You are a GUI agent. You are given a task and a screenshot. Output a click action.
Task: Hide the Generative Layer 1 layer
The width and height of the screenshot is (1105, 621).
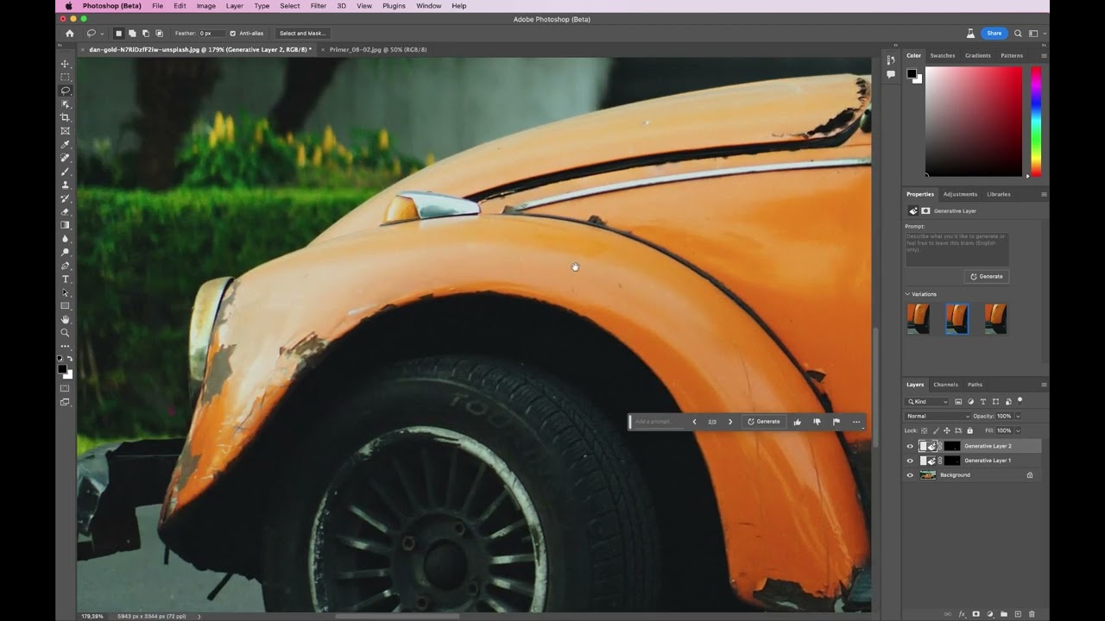[910, 461]
